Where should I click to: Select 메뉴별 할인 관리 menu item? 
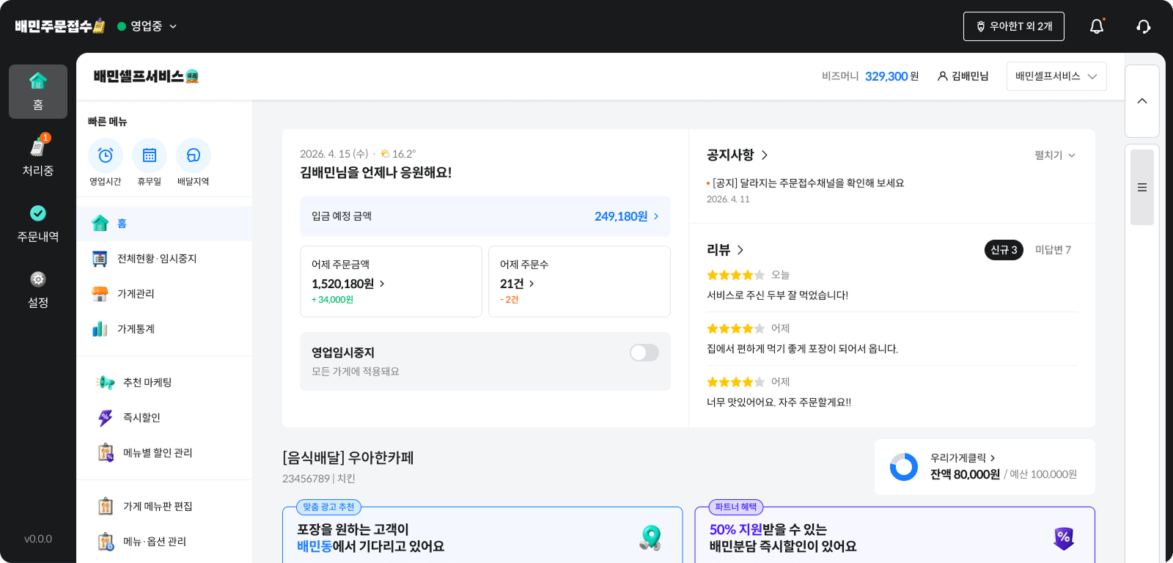pos(164,453)
